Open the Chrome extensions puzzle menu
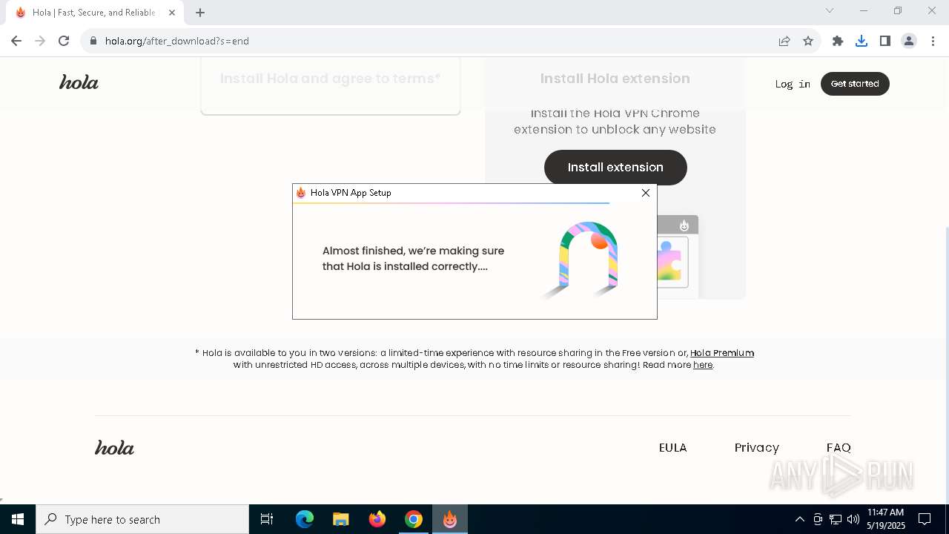Image resolution: width=949 pixels, height=534 pixels. (838, 41)
